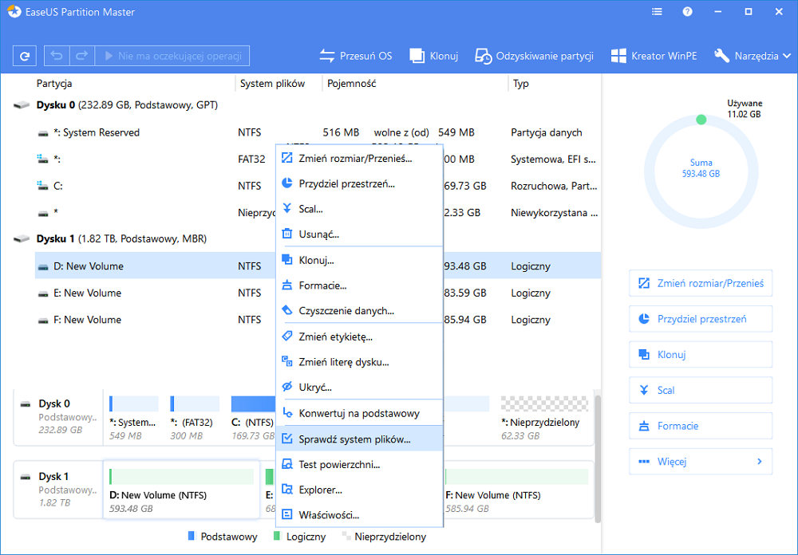Screen dimensions: 798x555
Task: Click the Typ column header
Action: (x=520, y=84)
